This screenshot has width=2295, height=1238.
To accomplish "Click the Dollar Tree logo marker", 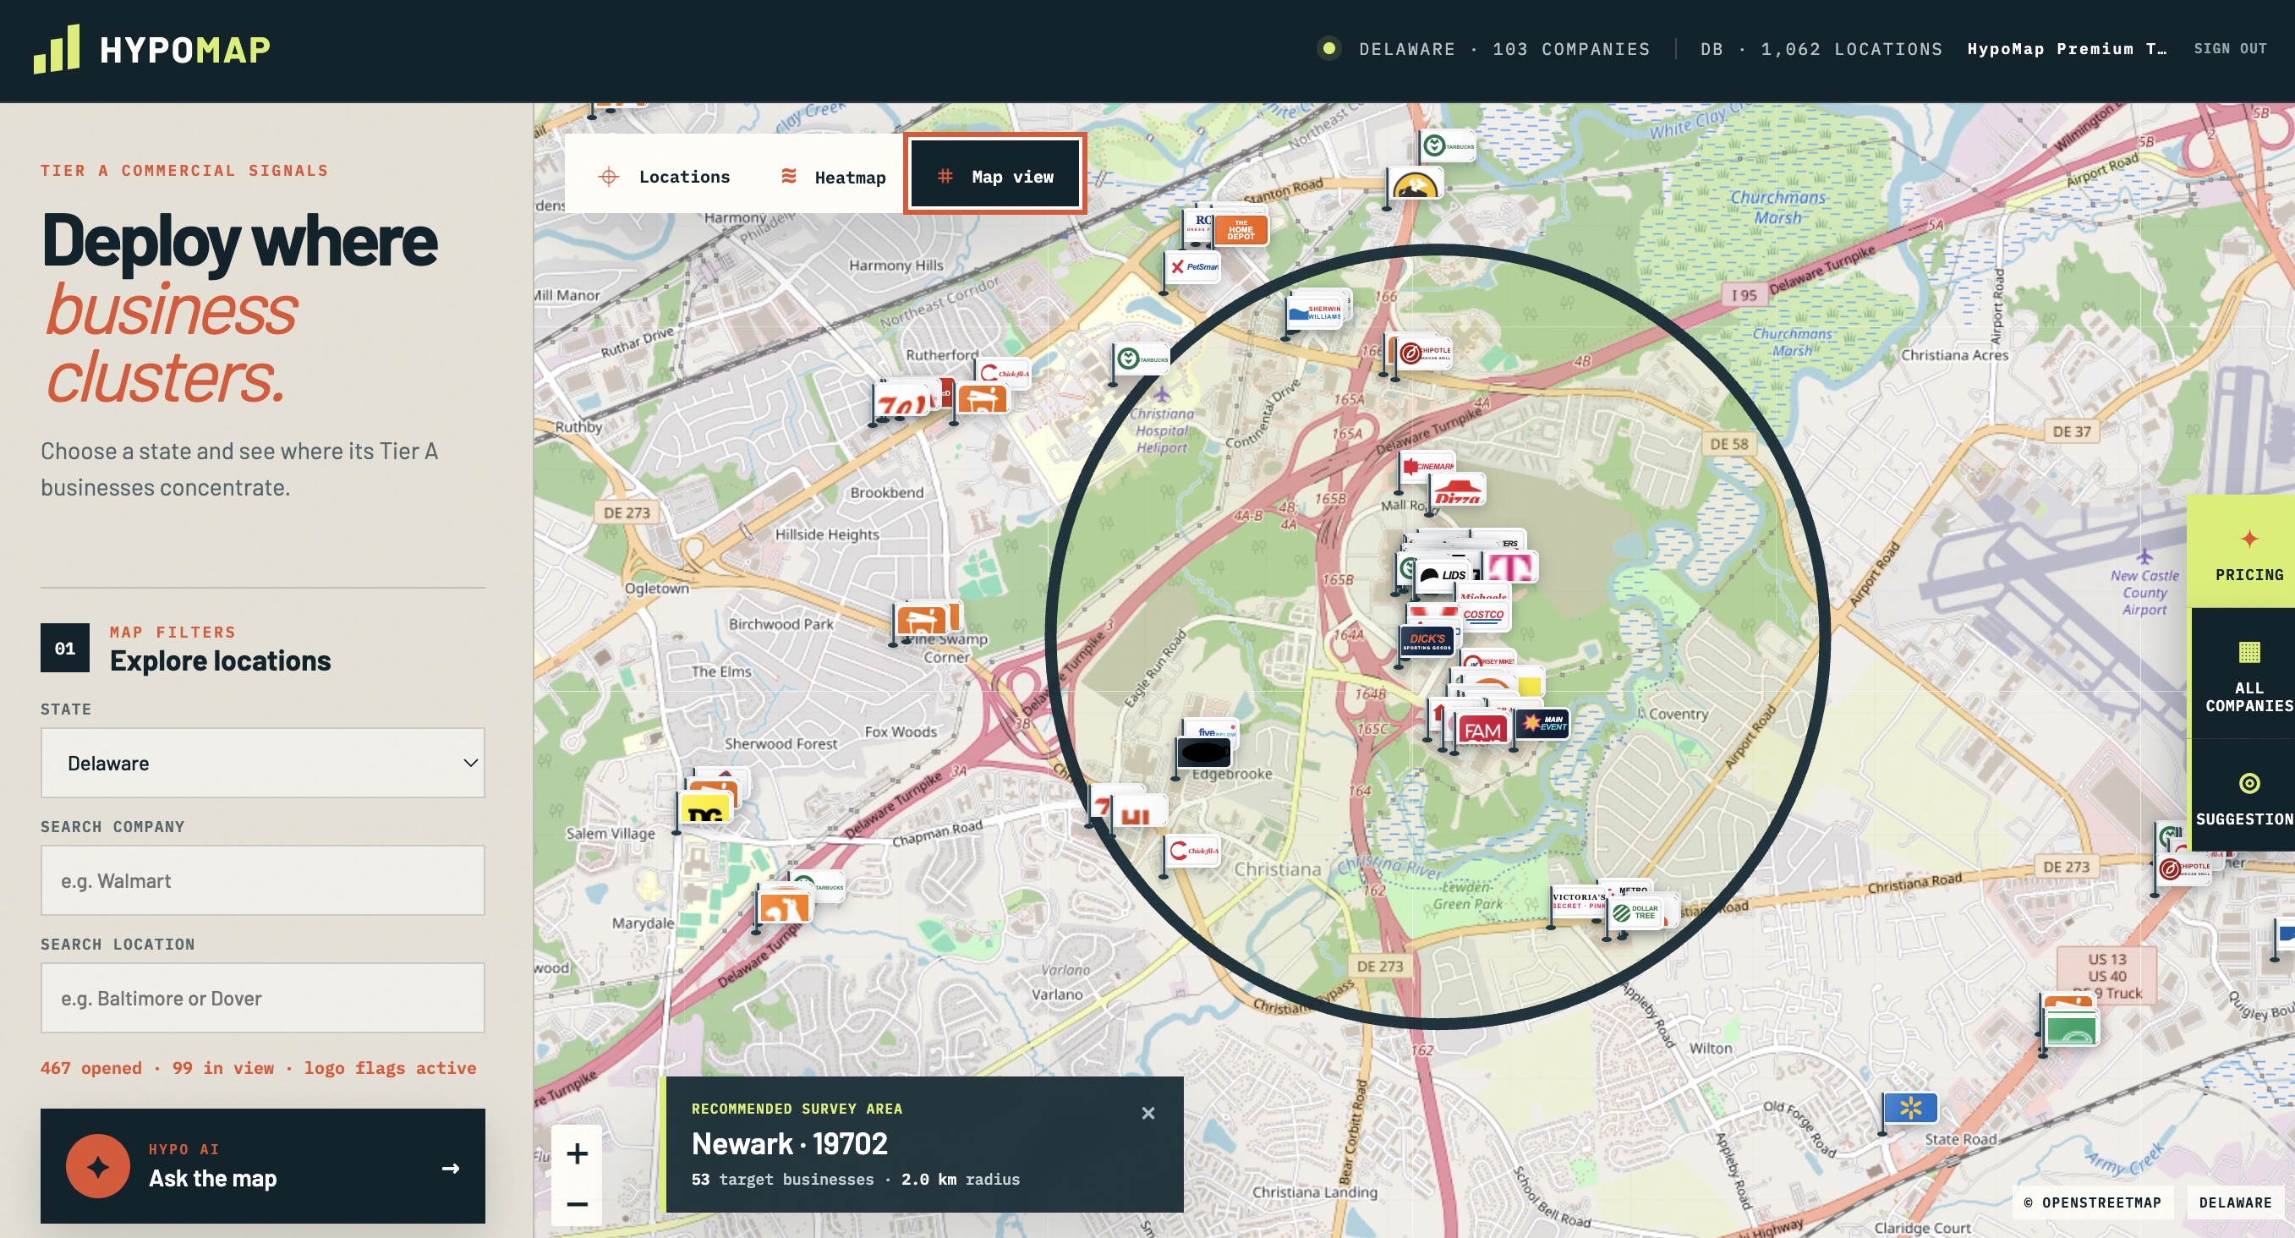I will (1636, 912).
